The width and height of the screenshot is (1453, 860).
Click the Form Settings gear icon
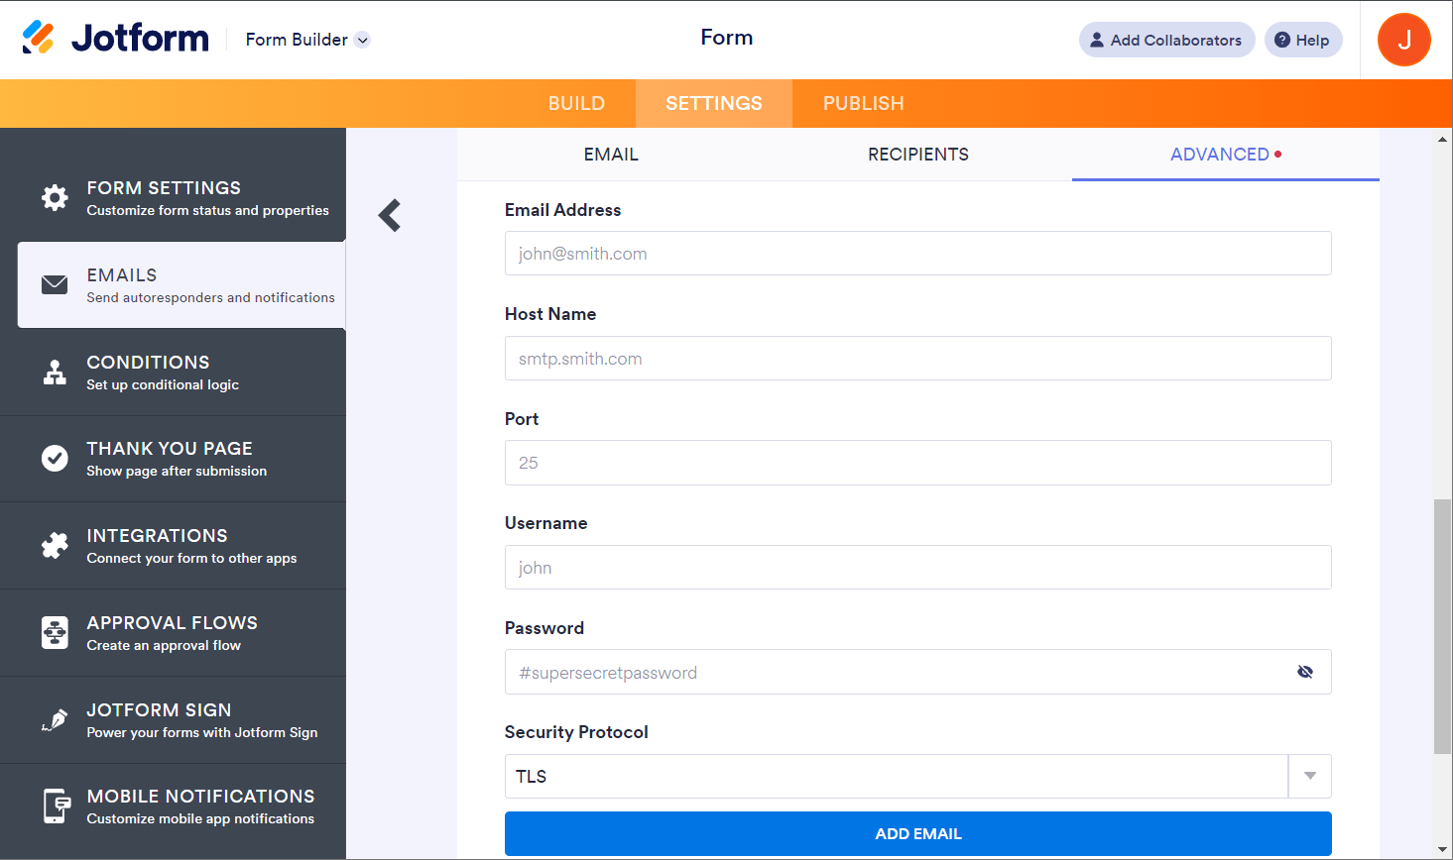(55, 197)
